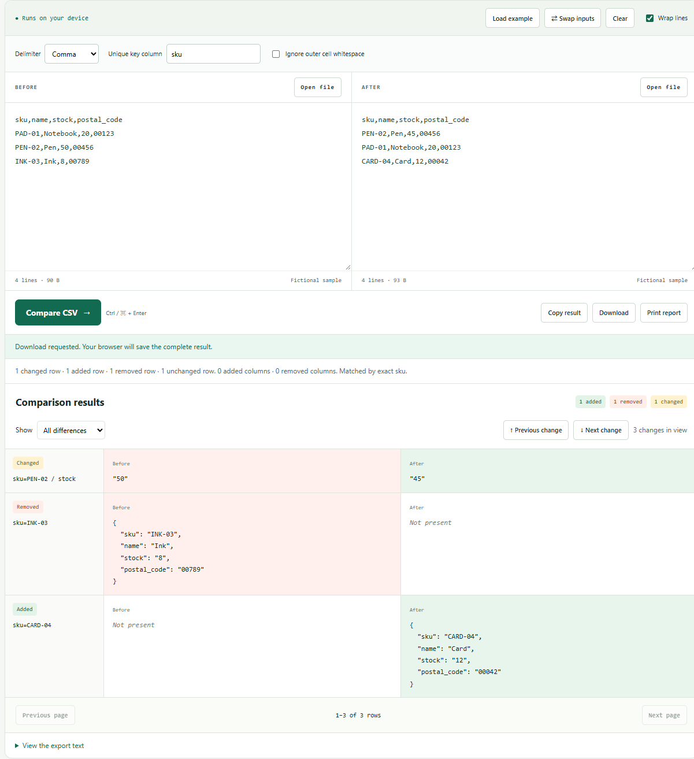Screen dimensions: 694x759
Task: Click inside the BEFORE CSV text area
Action: (178, 187)
